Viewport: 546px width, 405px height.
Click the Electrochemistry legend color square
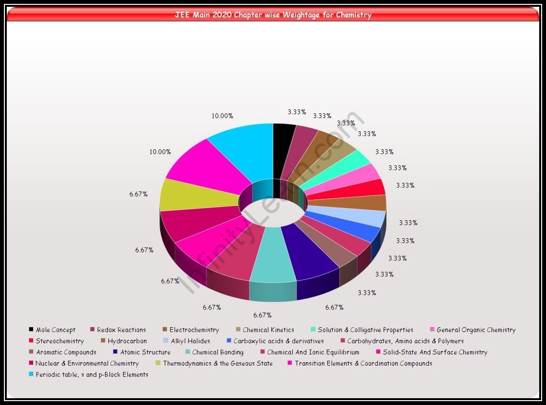[165, 330]
